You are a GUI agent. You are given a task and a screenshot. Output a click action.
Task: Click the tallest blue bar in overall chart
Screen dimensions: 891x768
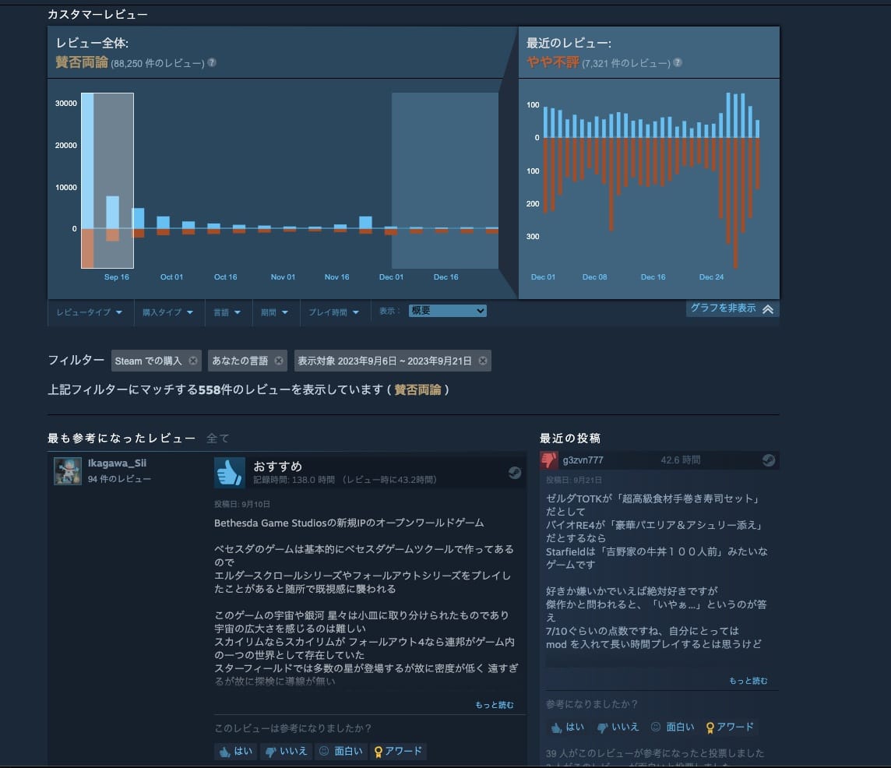click(x=87, y=161)
